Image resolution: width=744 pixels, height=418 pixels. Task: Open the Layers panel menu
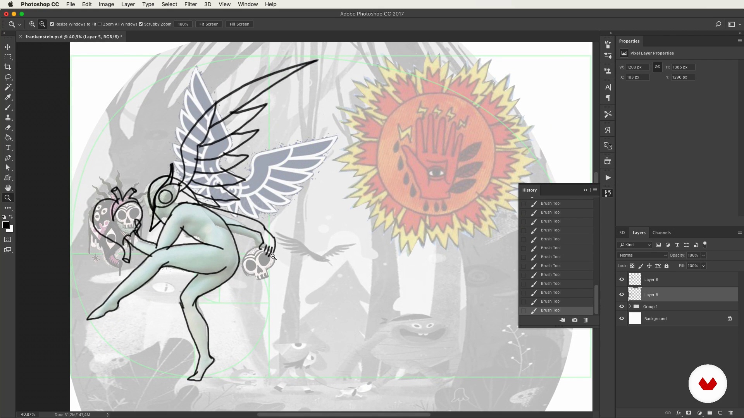pyautogui.click(x=739, y=233)
